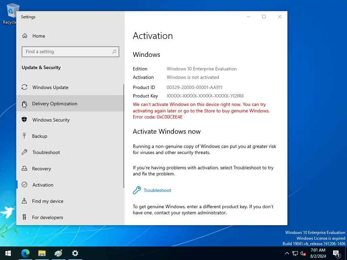Screen dimensions: 347x260
Task: Click the blue wrench icon beside Troubleshoot link
Action: tap(137, 190)
